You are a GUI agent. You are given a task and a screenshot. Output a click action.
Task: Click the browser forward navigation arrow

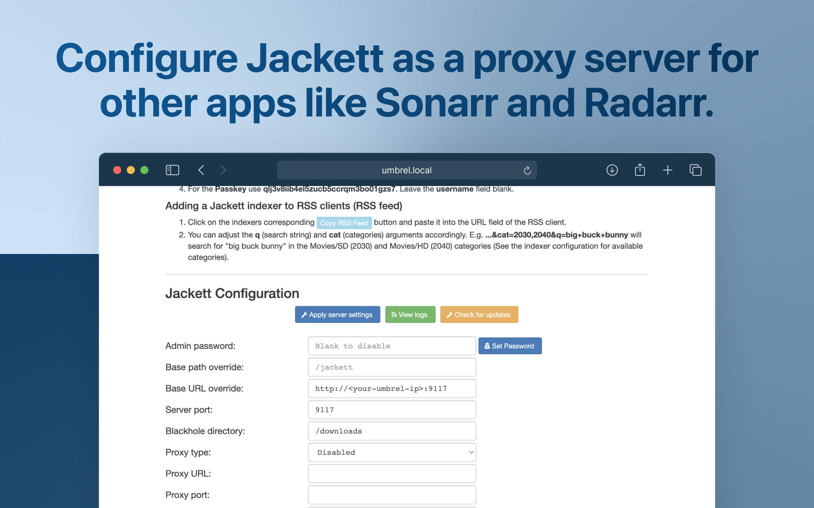tap(223, 170)
